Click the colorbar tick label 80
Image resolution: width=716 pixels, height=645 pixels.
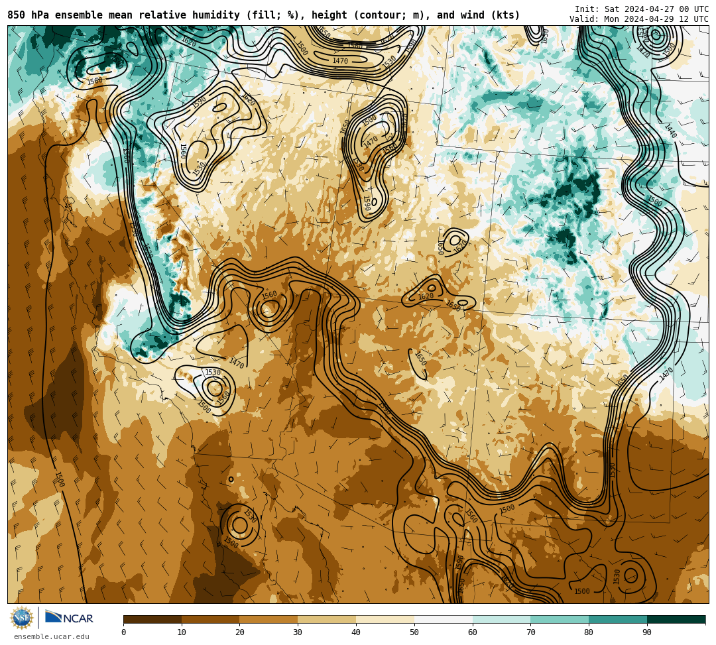coord(589,632)
